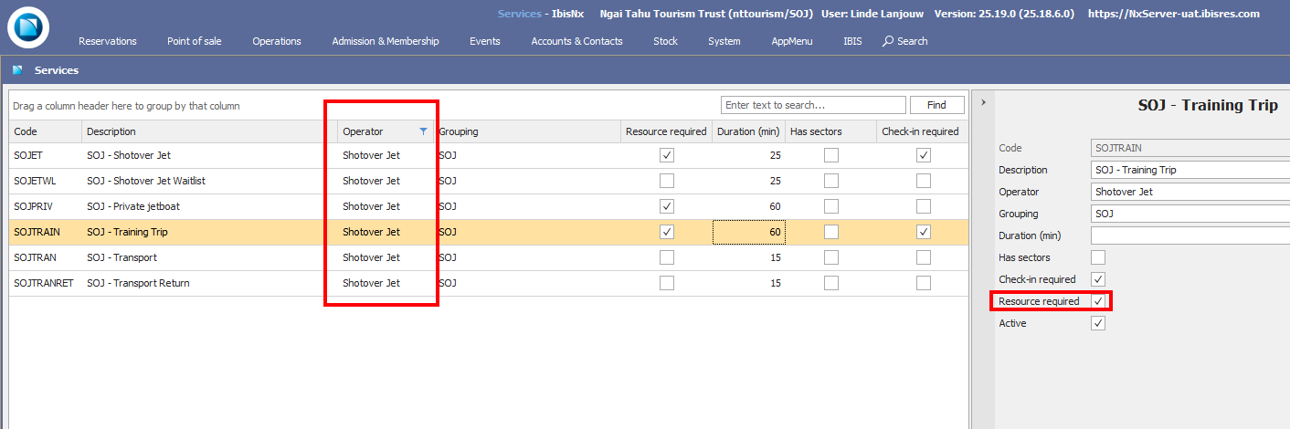Toggle Check-in required in details panel

[x=1098, y=279]
